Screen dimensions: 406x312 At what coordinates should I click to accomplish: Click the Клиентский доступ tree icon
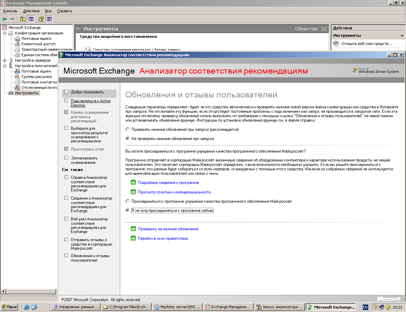[x=17, y=44]
